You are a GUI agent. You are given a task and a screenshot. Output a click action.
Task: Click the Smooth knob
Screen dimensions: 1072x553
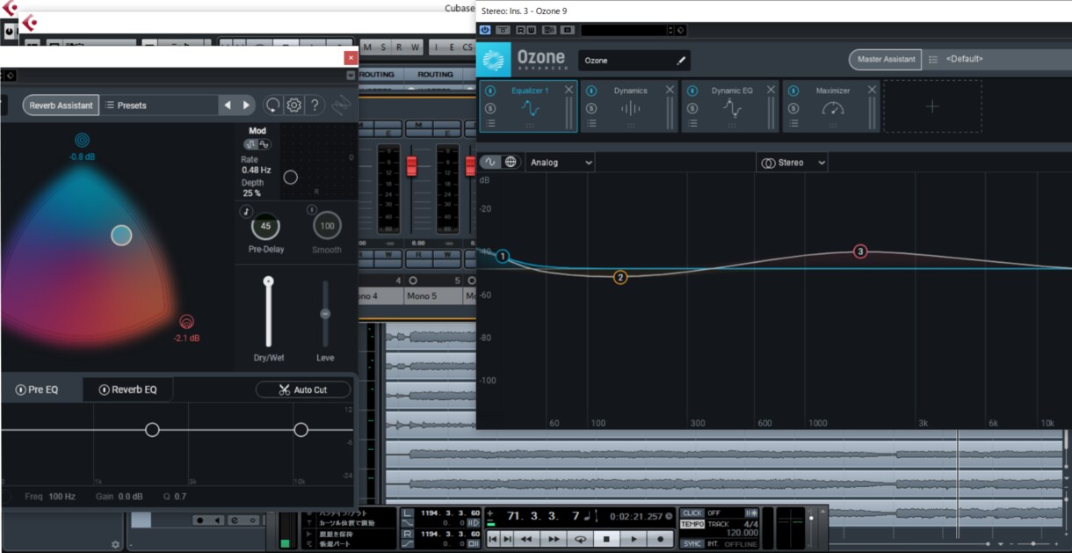(x=327, y=226)
